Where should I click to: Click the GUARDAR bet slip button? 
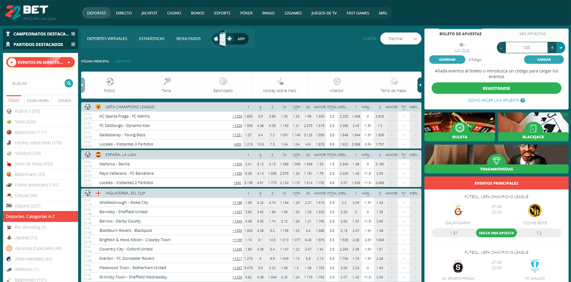coord(447,60)
